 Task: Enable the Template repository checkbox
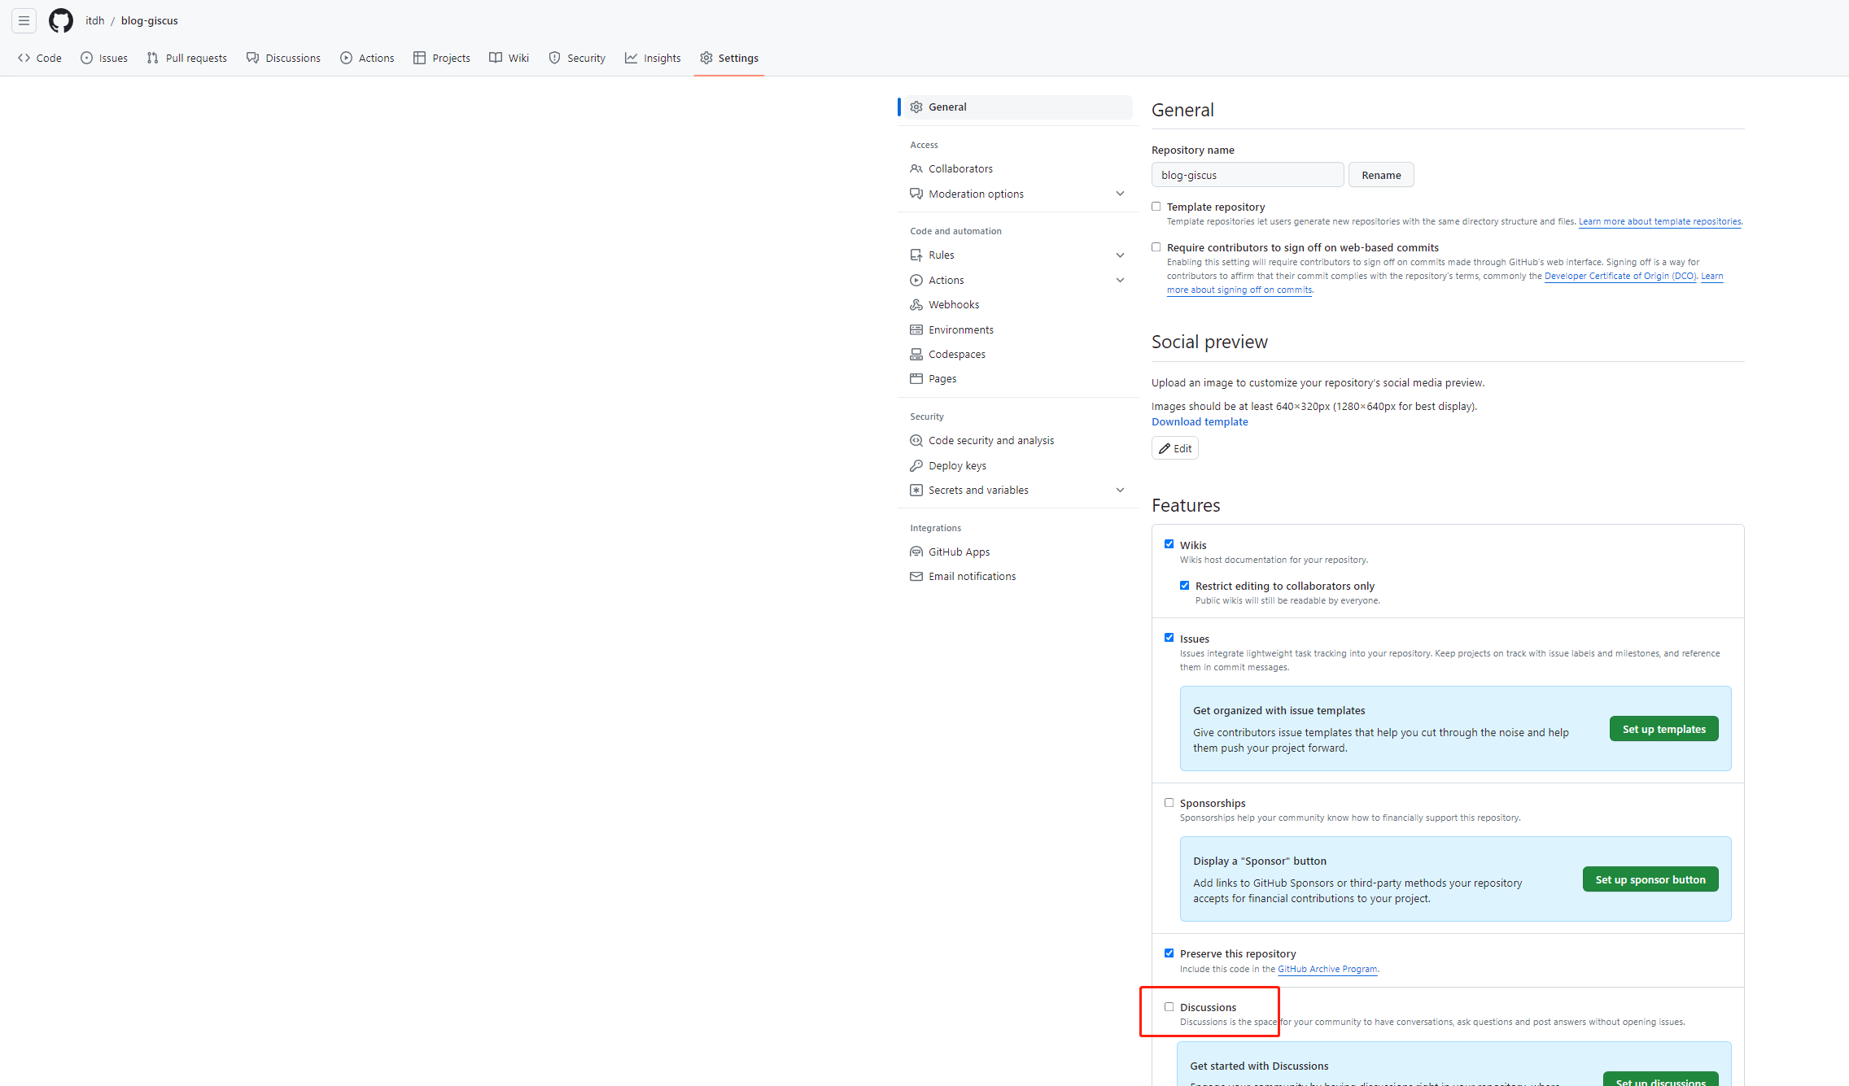[x=1156, y=207]
